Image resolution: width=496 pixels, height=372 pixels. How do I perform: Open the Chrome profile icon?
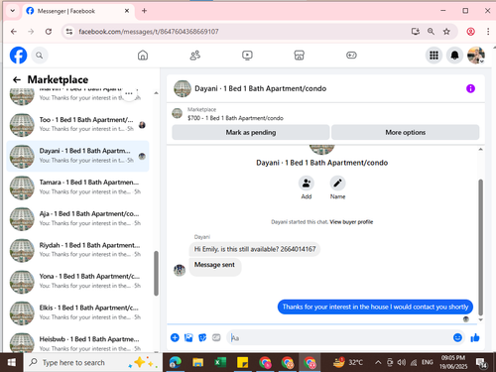tap(471, 32)
